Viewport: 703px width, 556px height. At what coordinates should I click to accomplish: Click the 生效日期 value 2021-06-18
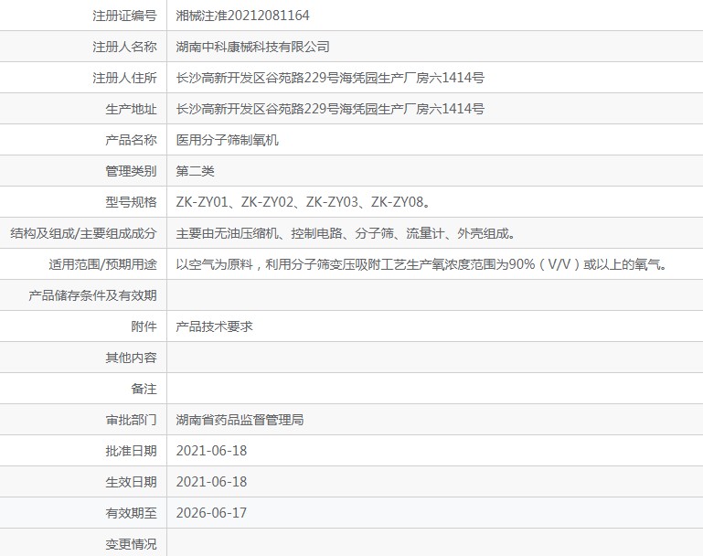(x=211, y=482)
